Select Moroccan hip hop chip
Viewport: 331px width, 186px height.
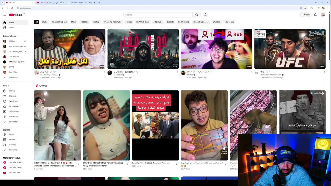[x=59, y=22]
